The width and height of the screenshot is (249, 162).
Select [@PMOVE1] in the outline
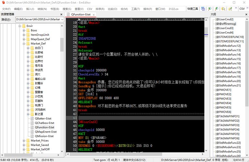(x=223, y=90)
